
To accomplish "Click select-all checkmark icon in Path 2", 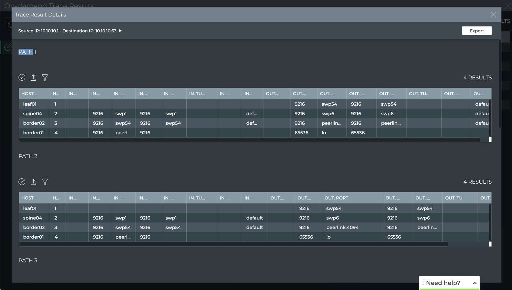I will point(22,182).
